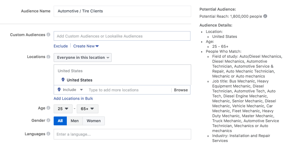
Task: Open maximum age 65+ dropdown
Action: point(87,109)
